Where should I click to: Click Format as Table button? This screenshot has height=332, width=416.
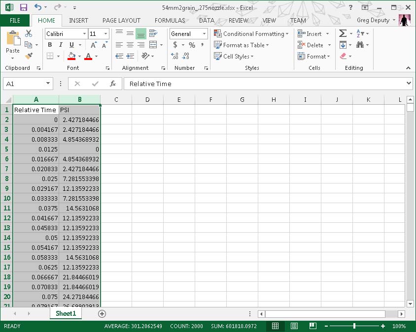coord(242,45)
